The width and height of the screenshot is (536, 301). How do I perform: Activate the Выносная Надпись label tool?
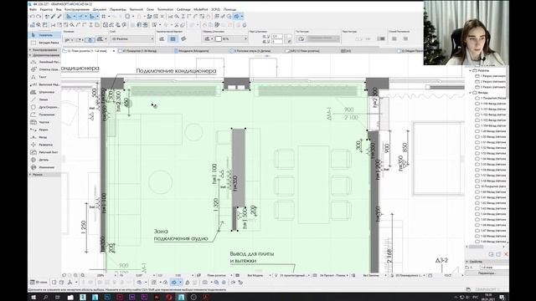pyautogui.click(x=44, y=84)
